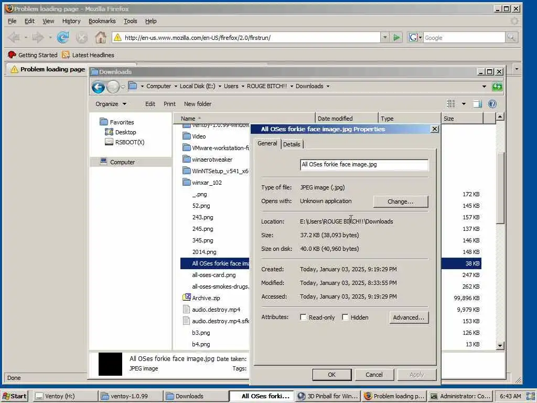Click the Windows Start button
The image size is (537, 403).
click(15, 396)
